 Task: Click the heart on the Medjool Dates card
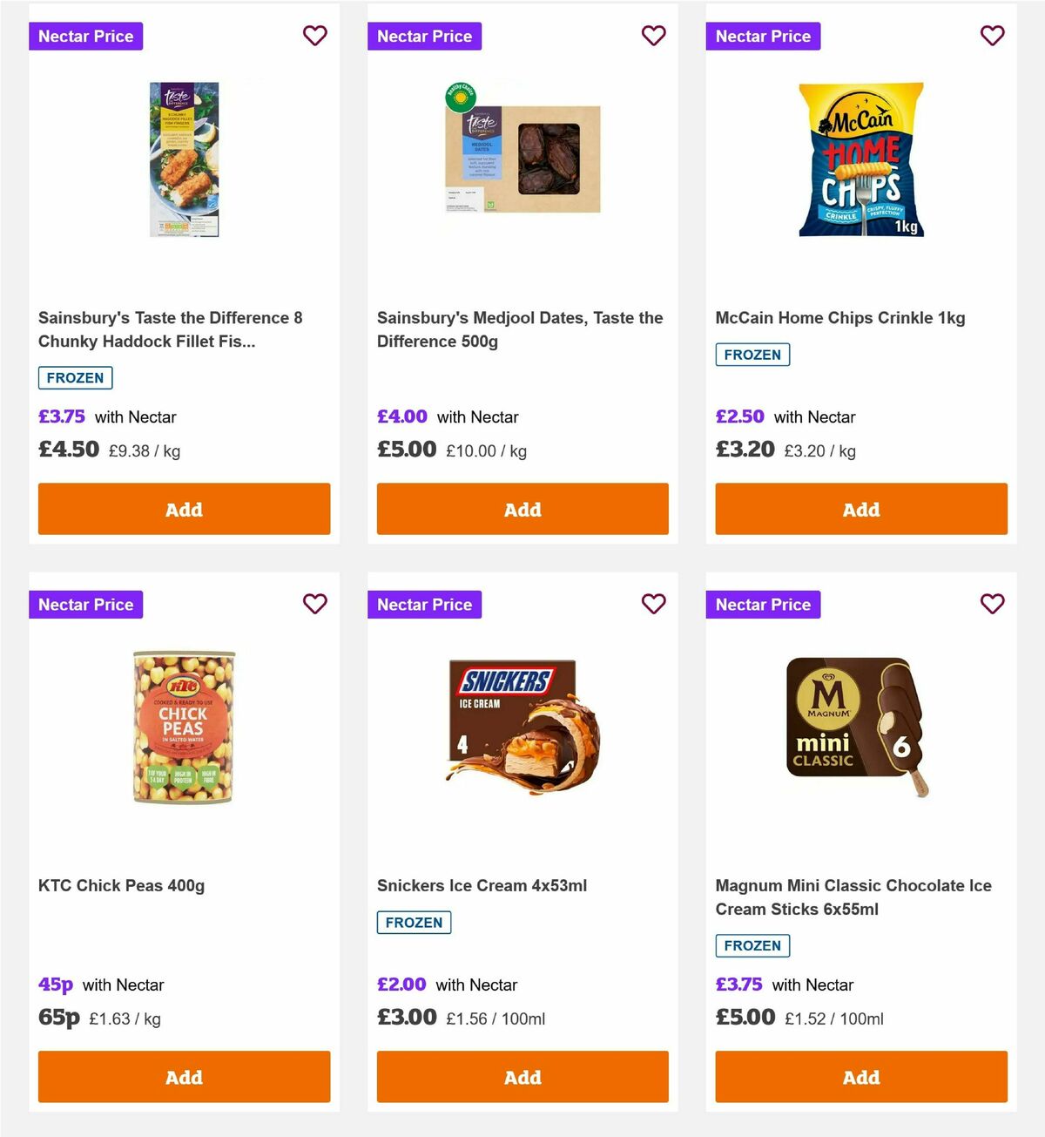click(x=653, y=36)
